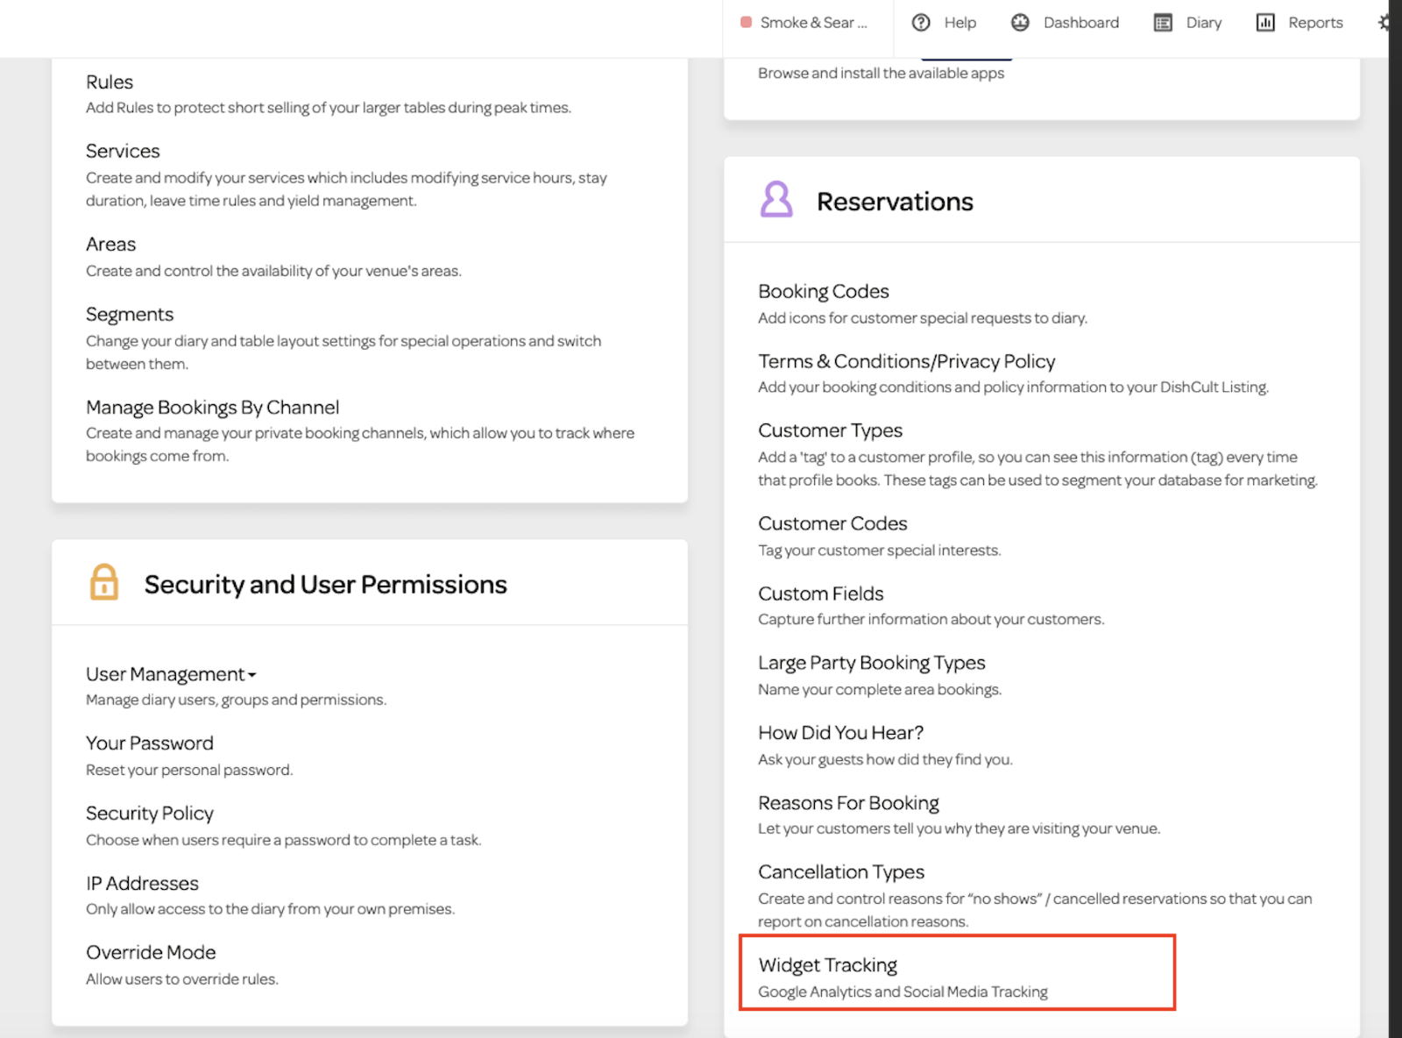Click 'Browse and install the available apps' text
Screen dimensions: 1402x1038
pos(881,74)
